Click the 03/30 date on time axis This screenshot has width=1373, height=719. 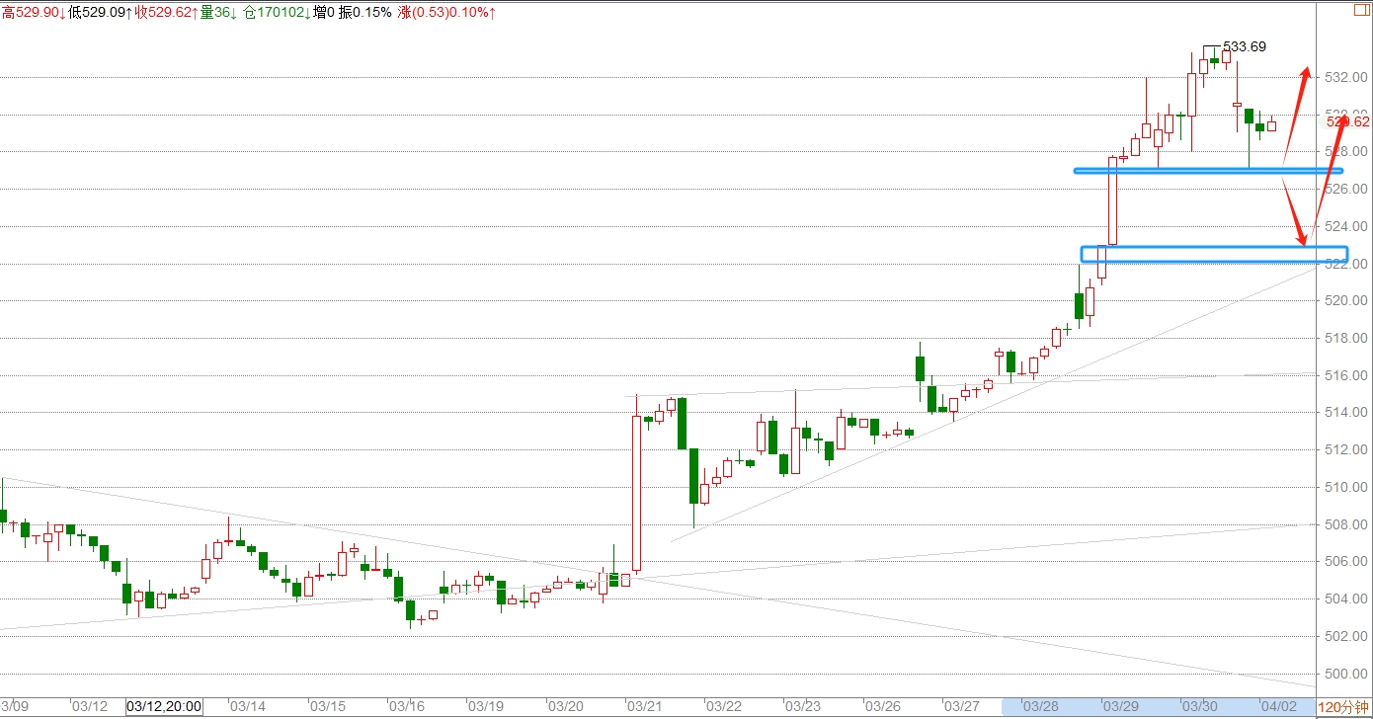[x=1200, y=707]
